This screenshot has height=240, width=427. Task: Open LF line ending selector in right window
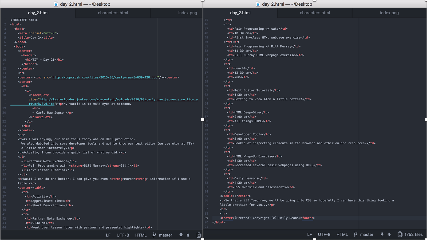(309, 234)
